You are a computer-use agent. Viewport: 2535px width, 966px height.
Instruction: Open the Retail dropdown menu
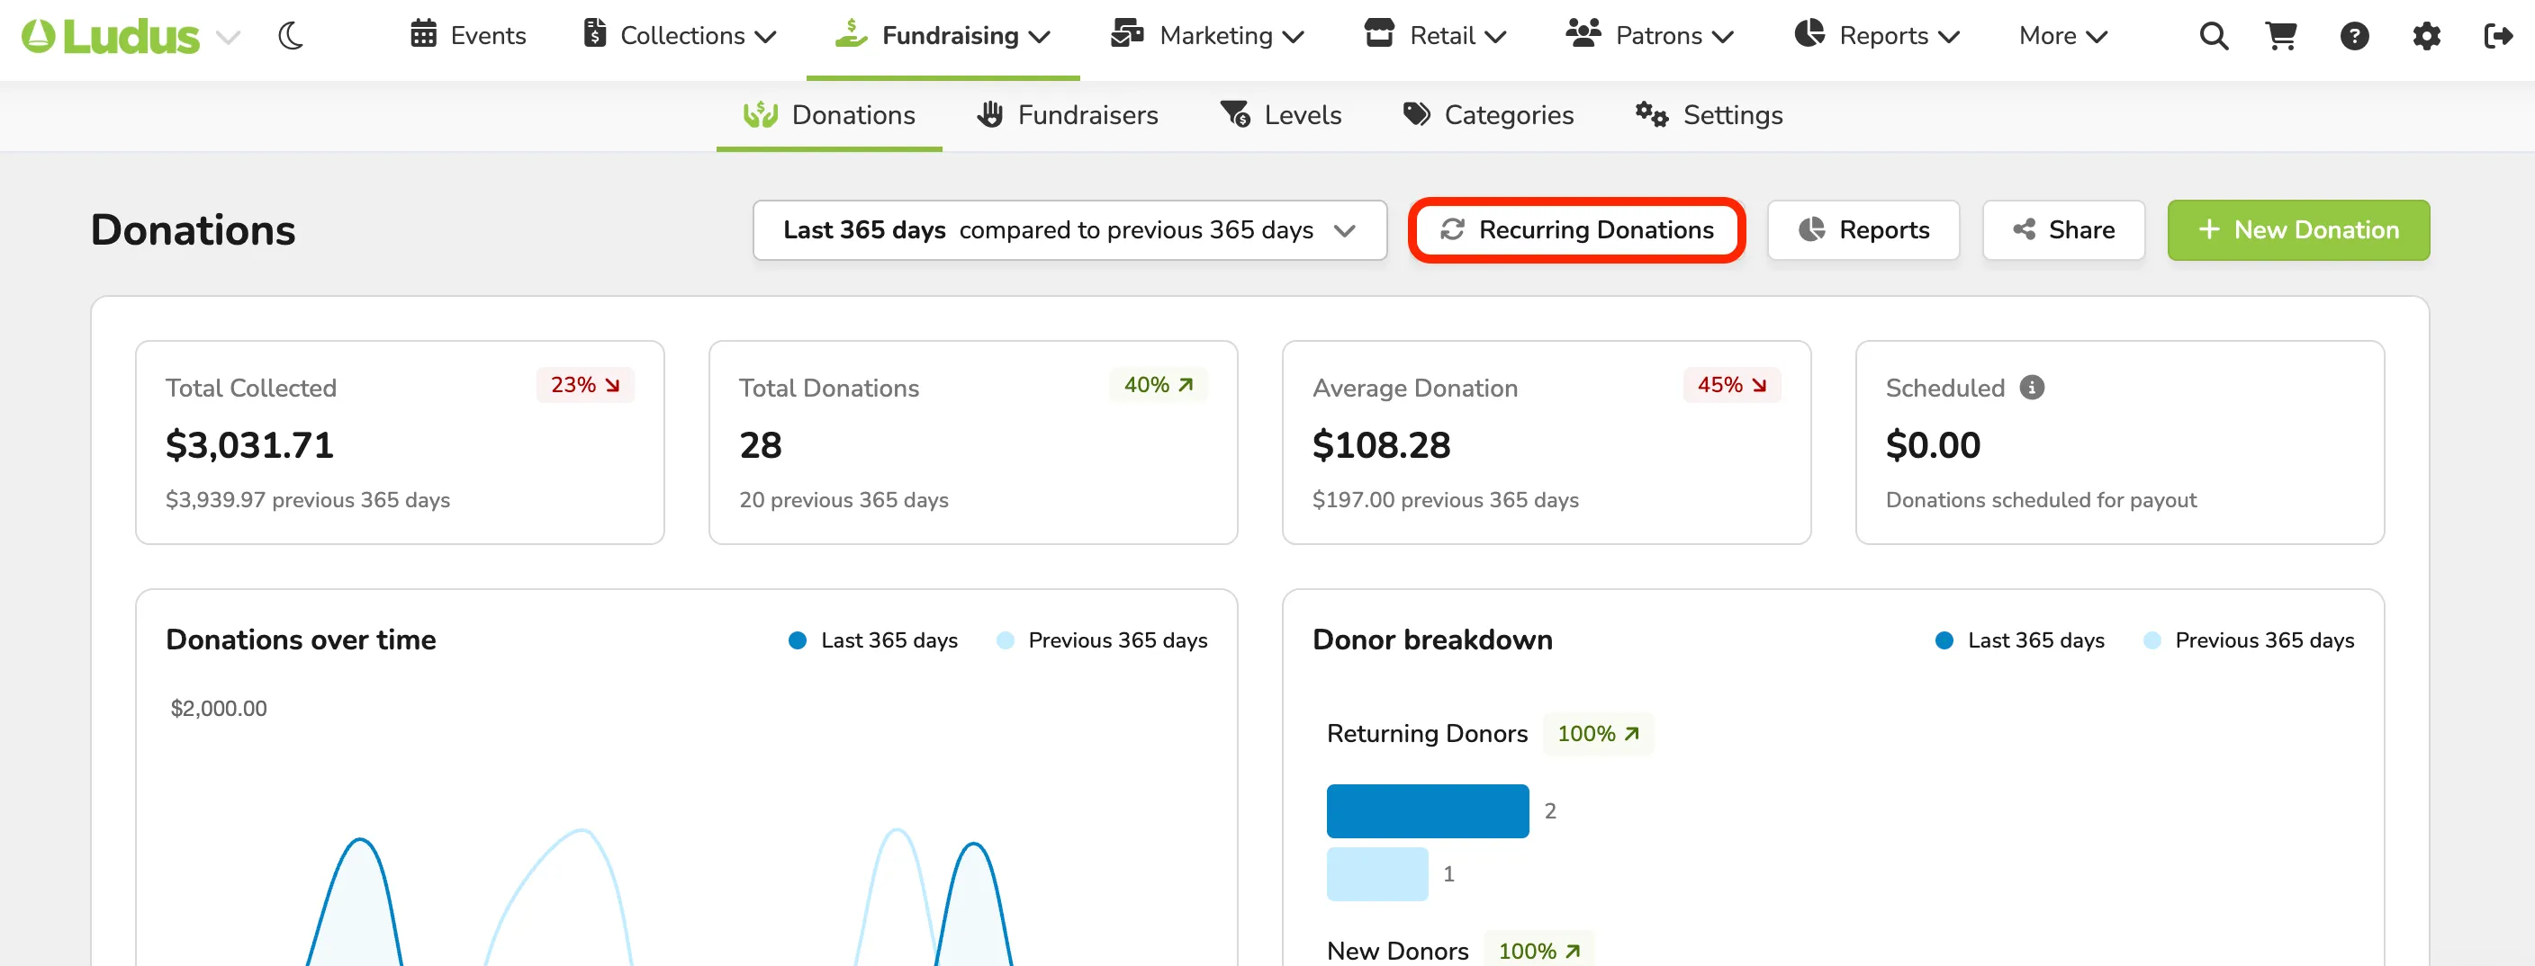pos(1435,35)
